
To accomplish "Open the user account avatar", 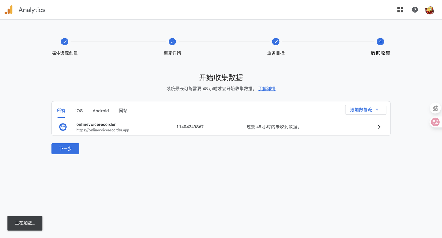I will [430, 10].
